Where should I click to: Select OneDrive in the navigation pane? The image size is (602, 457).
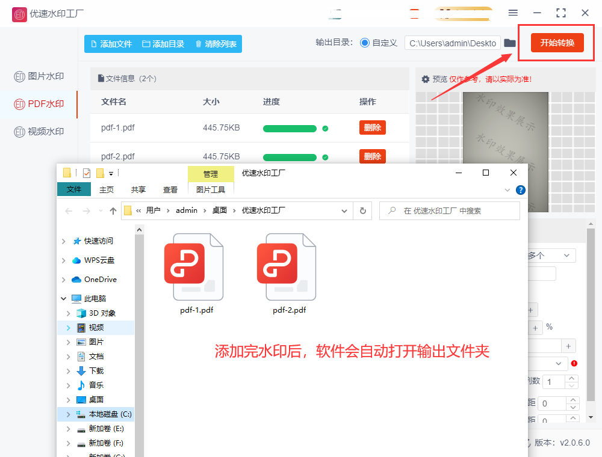(x=100, y=280)
